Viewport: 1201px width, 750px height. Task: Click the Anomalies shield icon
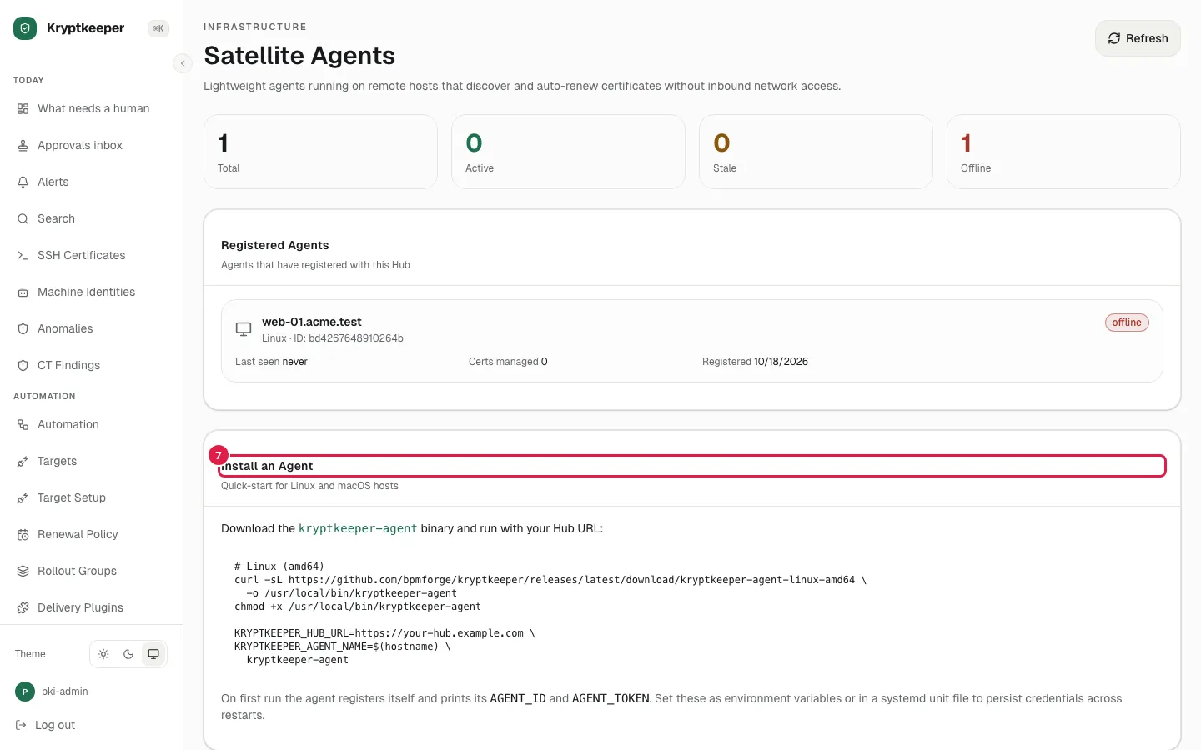(23, 328)
